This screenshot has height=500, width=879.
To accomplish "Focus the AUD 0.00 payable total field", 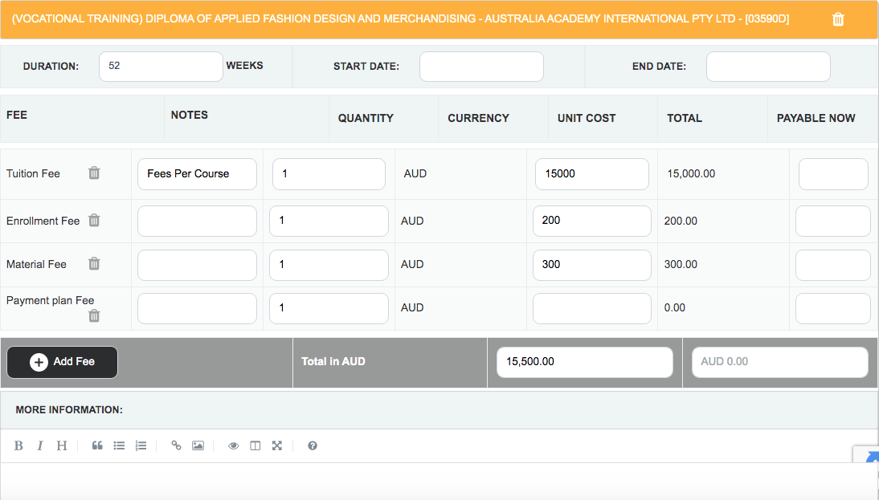I will (x=780, y=362).
